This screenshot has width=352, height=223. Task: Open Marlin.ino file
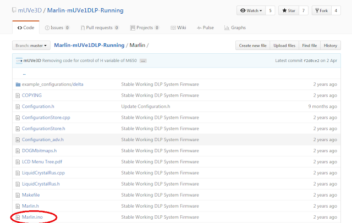[x=32, y=217]
